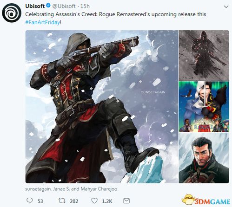This screenshot has width=232, height=207.
Task: Open the Shay portrait thumbnail at bottom right
Action: point(204,158)
